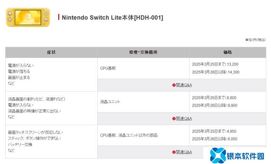Open the 関連Q&A link under 液晶ユニット
This screenshot has width=271, height=164.
[x=184, y=119]
